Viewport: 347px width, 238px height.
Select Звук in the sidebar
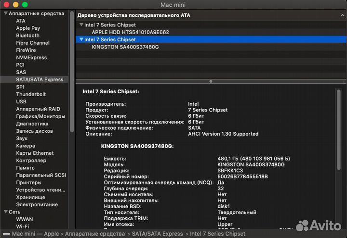pyautogui.click(x=22, y=138)
